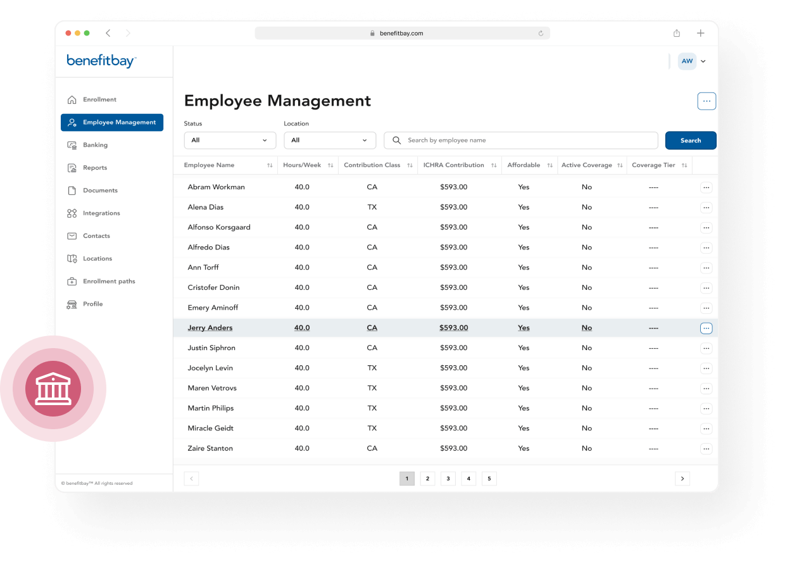Viewport: 785px width, 564px height.
Task: Open row actions for Zaire Stanton
Action: pos(706,449)
